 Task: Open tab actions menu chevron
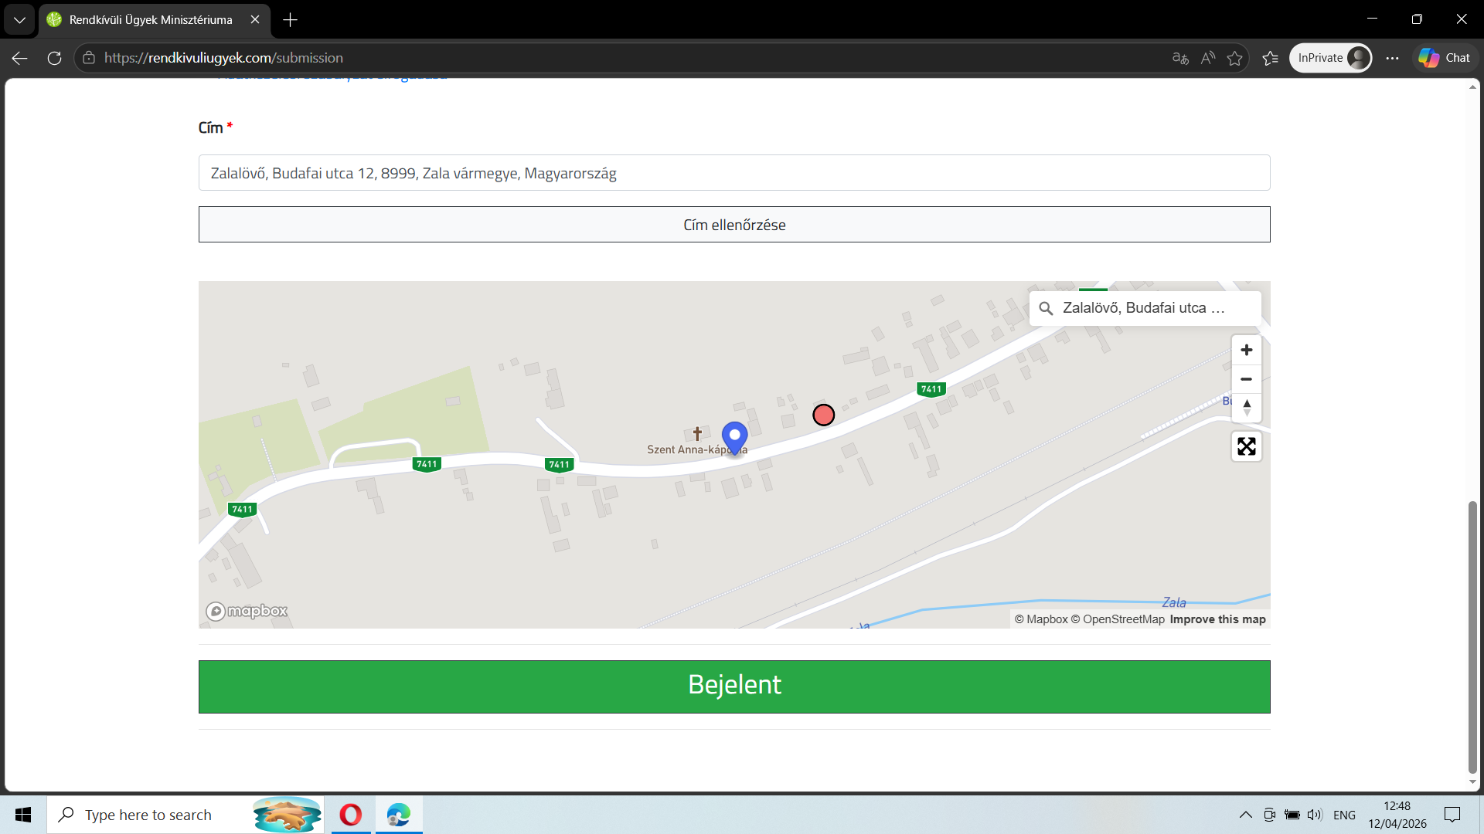(x=19, y=20)
